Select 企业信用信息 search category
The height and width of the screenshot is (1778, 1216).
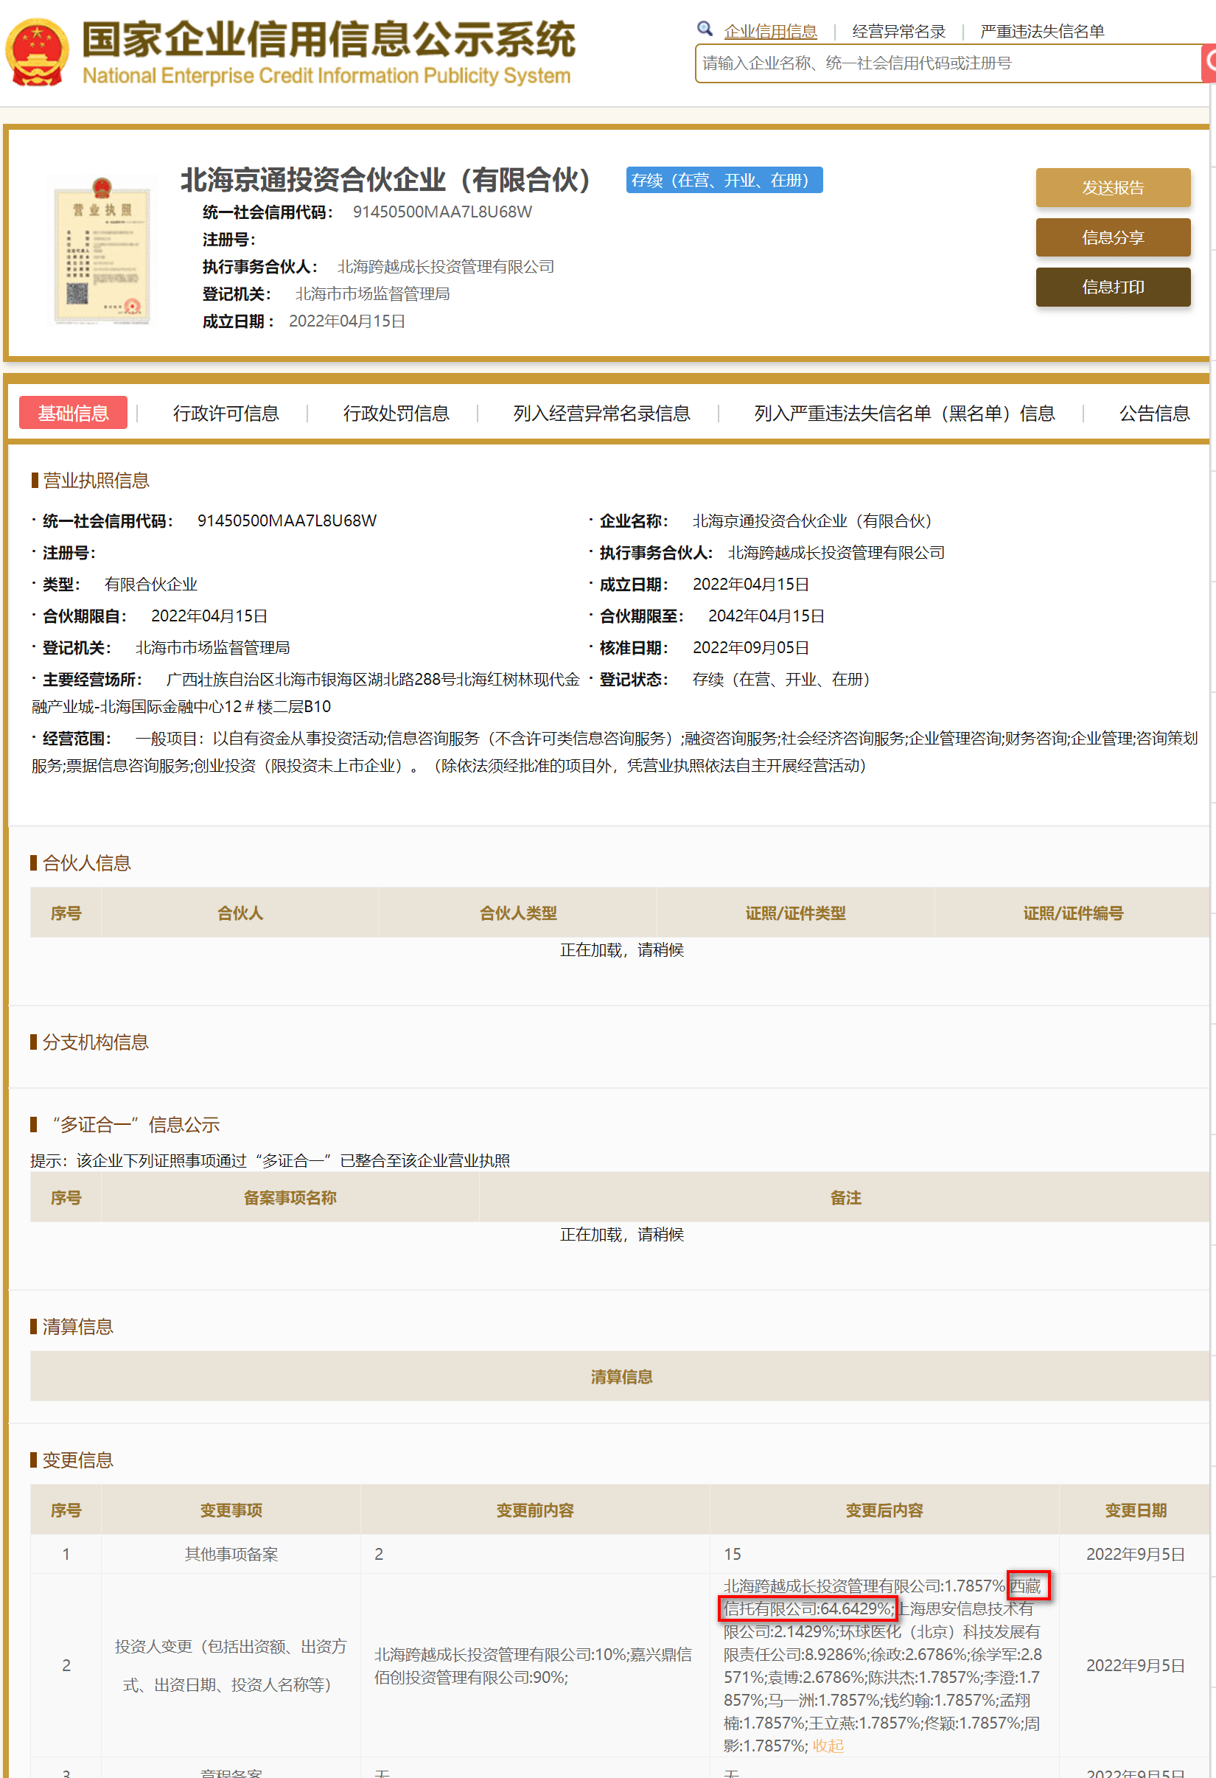(770, 32)
